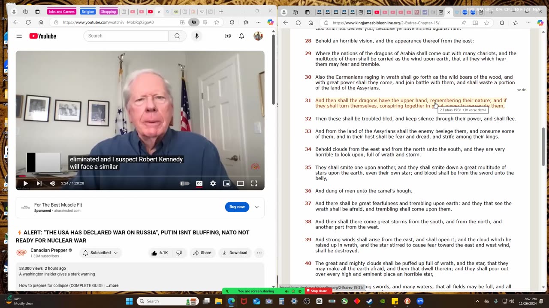Seek on the video progress bar
Screen dimensions: 549x308
140,176
